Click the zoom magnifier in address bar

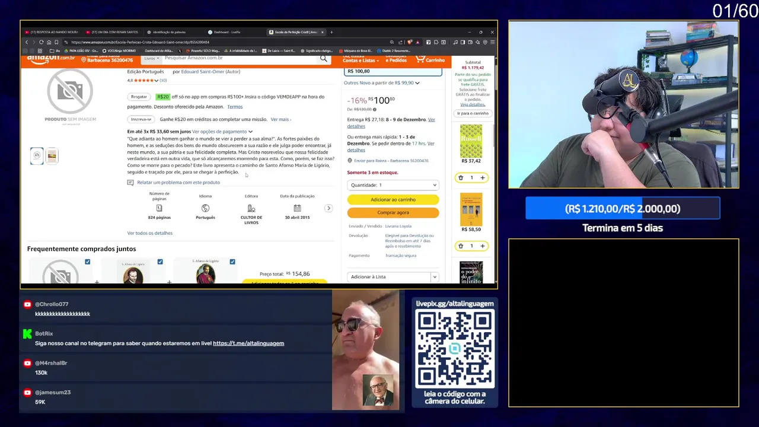392,42
